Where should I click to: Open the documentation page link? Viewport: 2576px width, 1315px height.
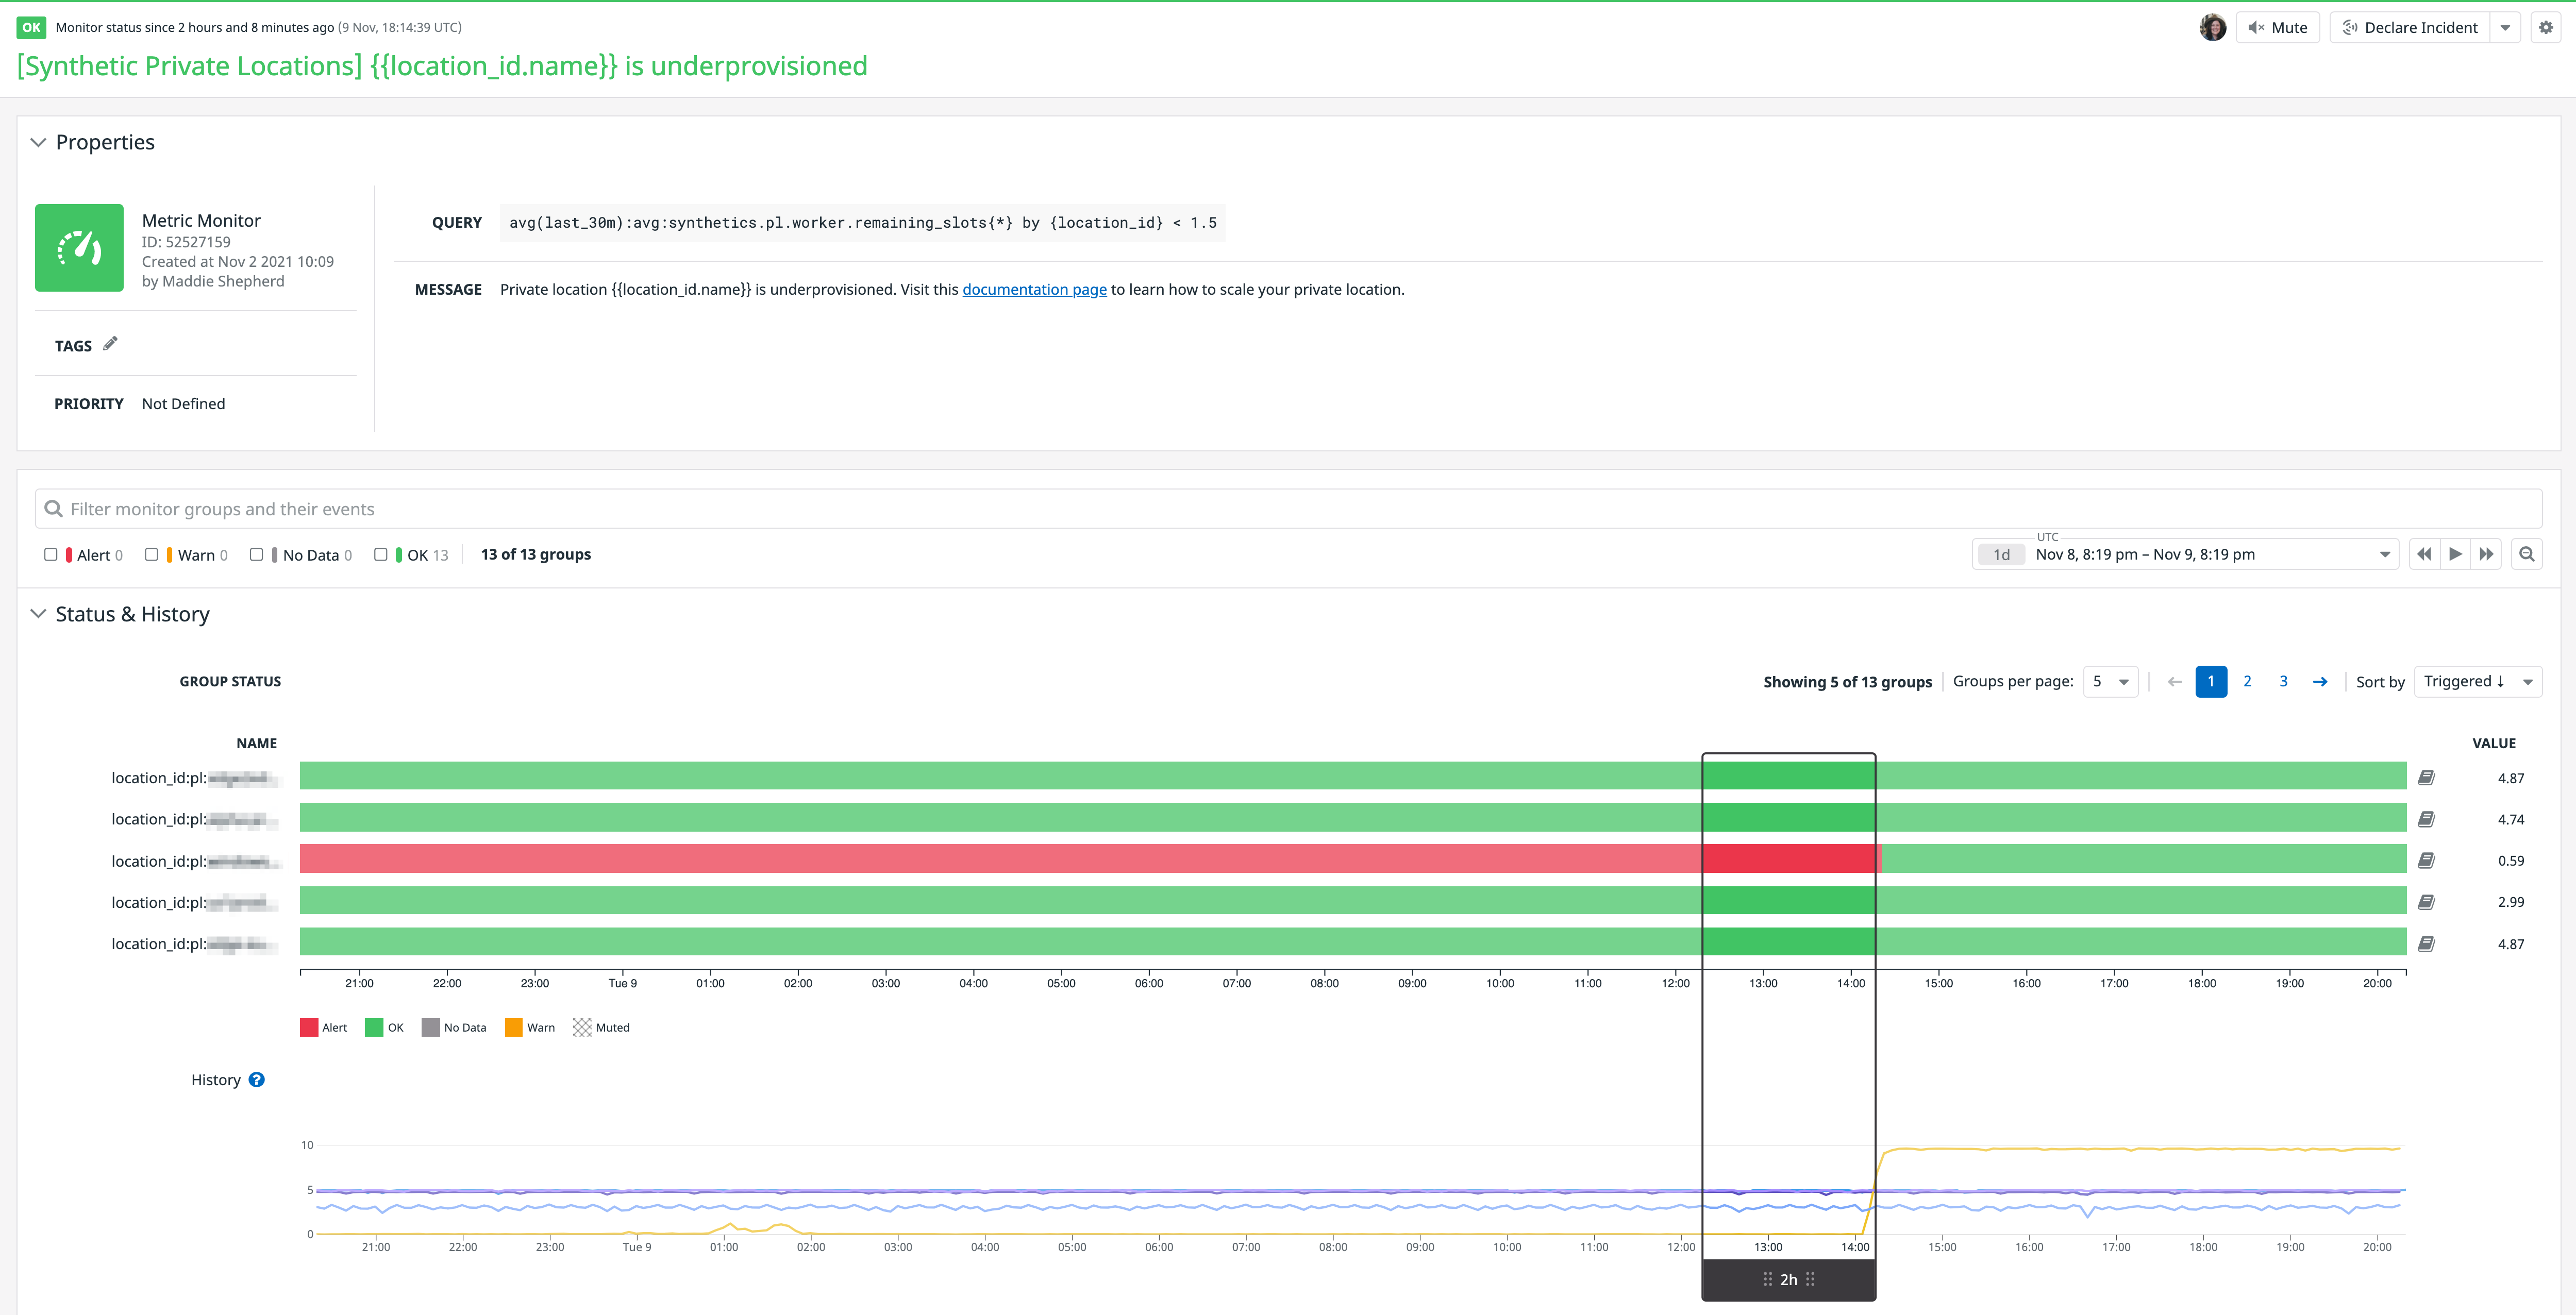(x=1034, y=289)
